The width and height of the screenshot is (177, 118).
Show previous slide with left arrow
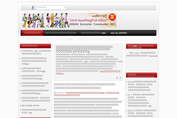pos(117,78)
